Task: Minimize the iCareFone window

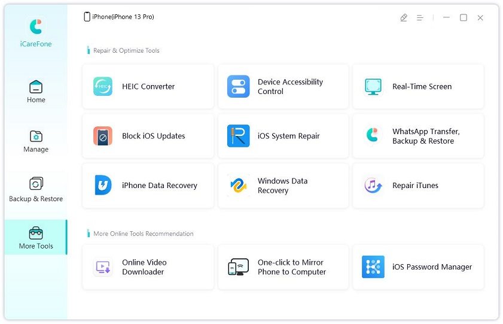Action: point(446,17)
